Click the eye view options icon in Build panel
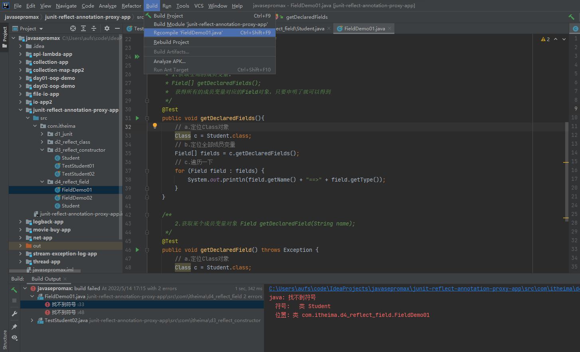The image size is (580, 352). click(14, 338)
